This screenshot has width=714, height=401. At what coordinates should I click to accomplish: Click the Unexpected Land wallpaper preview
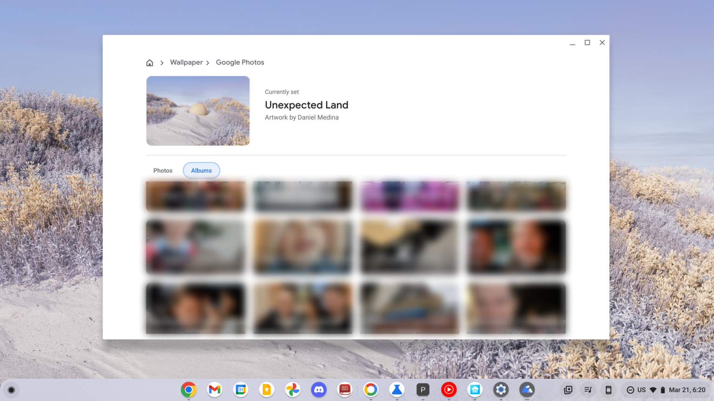click(x=198, y=110)
